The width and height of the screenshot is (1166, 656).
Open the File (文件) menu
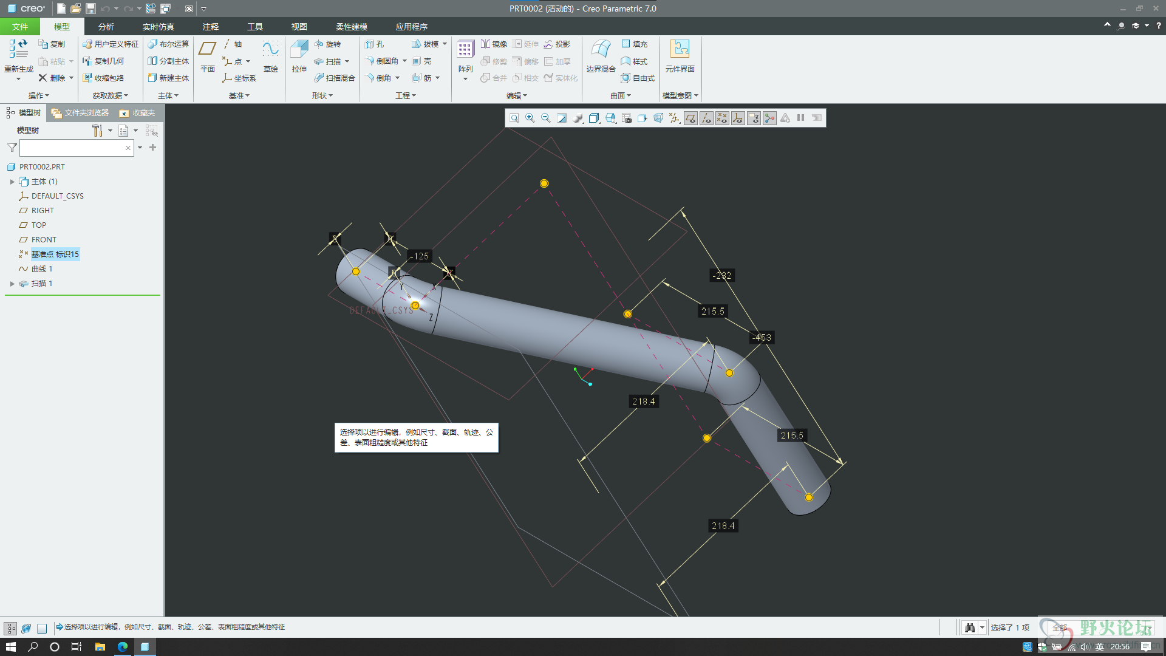(x=19, y=27)
